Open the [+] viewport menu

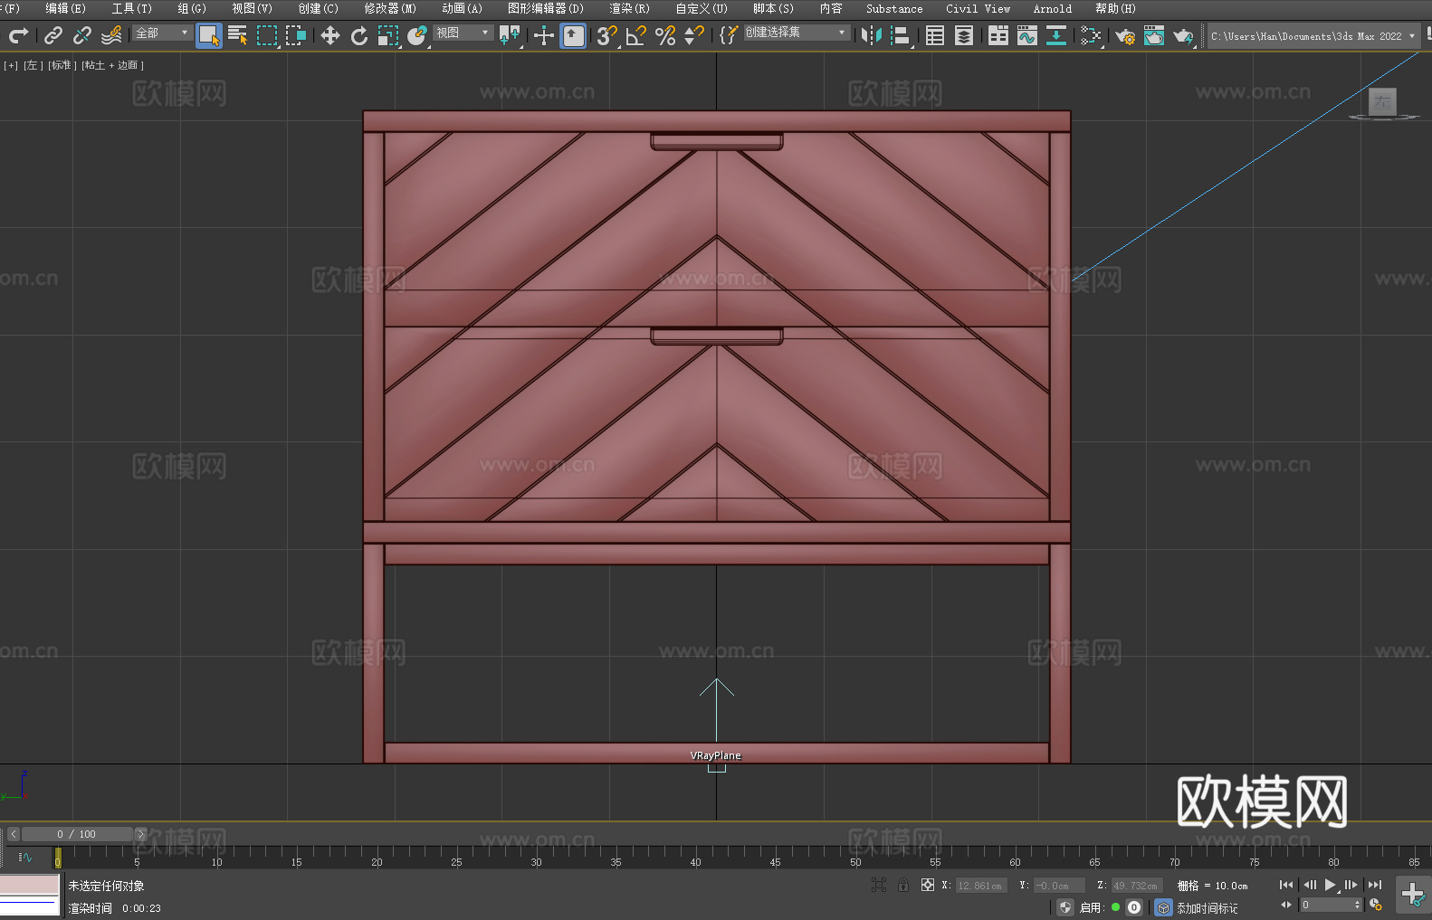(x=11, y=65)
